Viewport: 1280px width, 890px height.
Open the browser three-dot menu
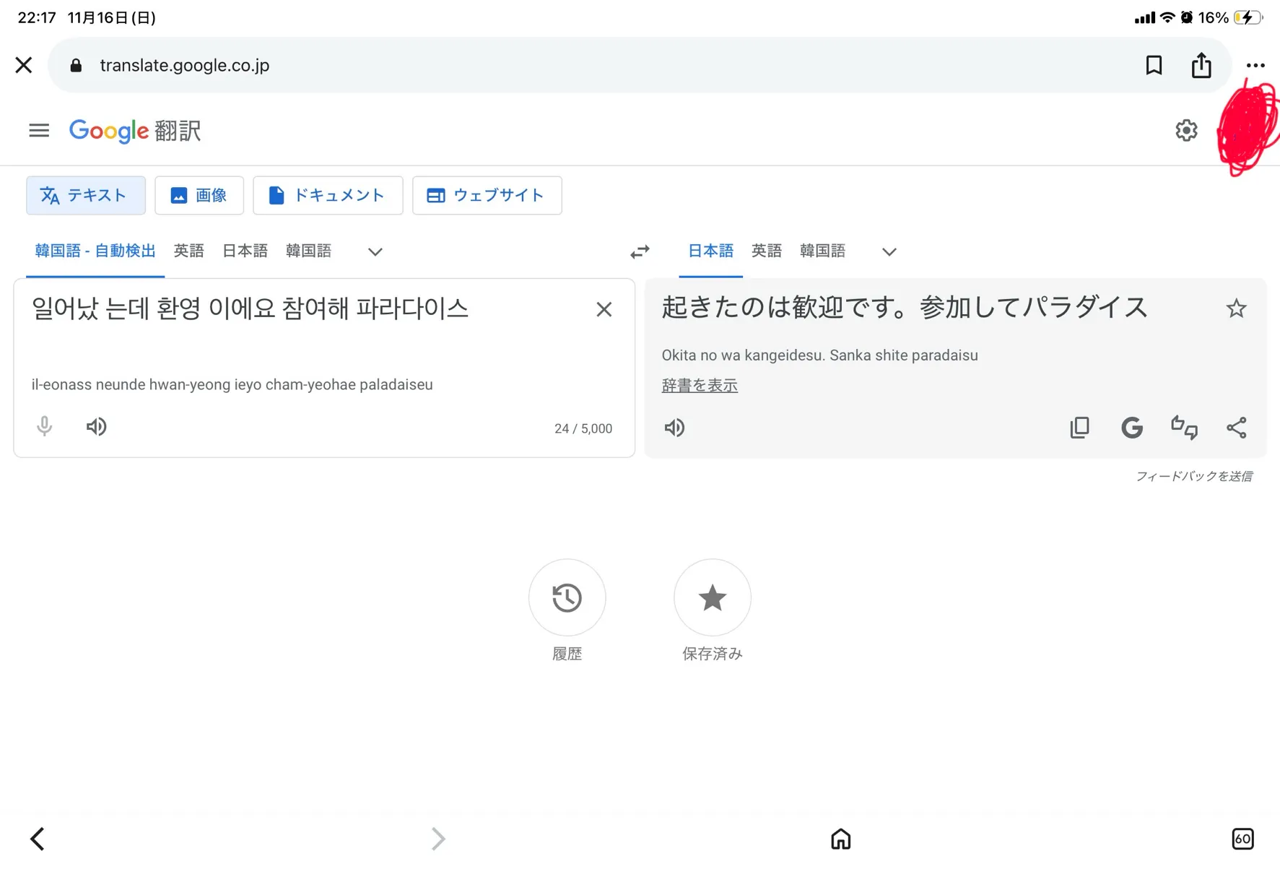coord(1255,65)
